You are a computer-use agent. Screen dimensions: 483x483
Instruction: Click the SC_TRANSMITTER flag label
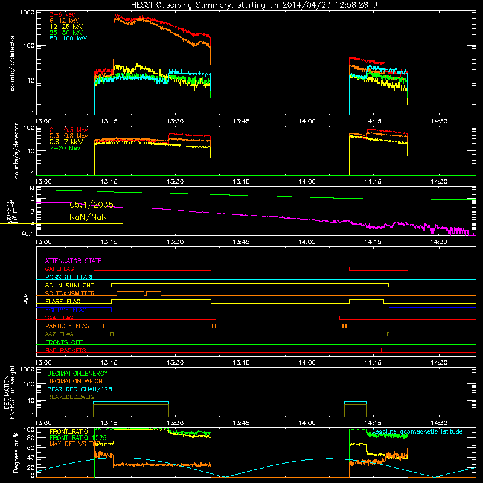(69, 293)
